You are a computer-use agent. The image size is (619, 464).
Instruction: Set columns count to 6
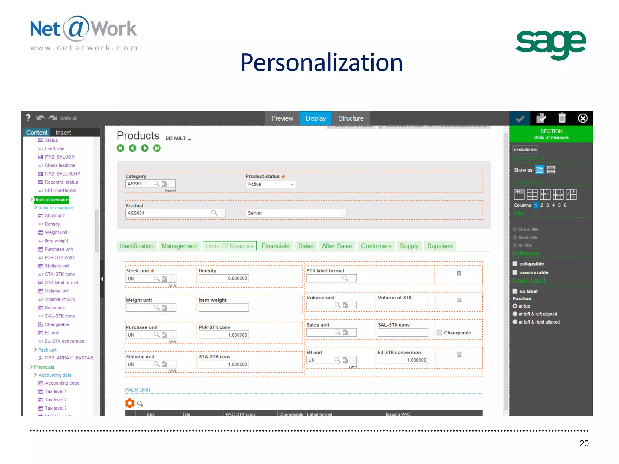pyautogui.click(x=565, y=205)
